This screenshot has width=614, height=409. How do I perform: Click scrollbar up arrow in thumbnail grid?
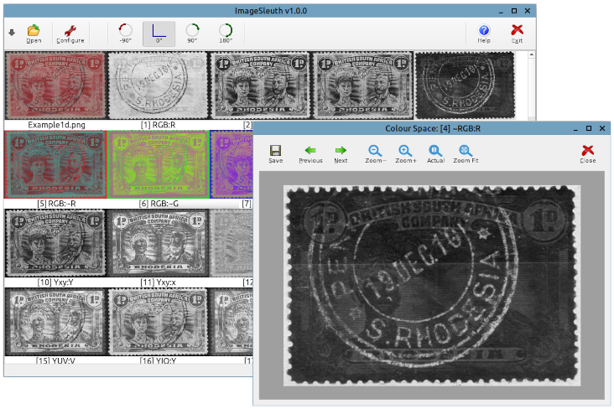tap(531, 54)
